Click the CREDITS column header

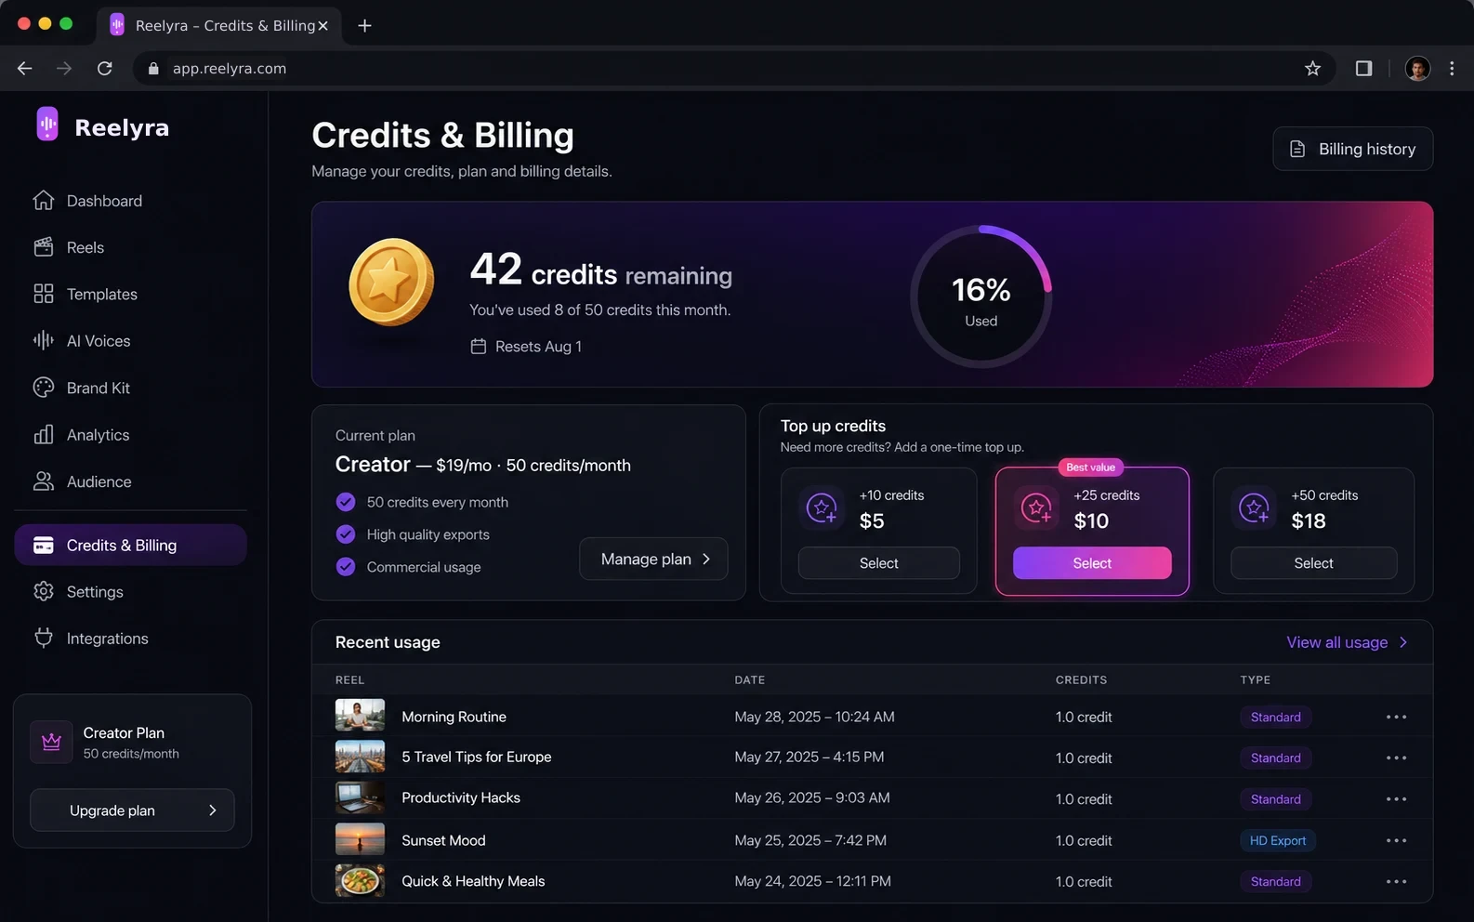tap(1081, 680)
